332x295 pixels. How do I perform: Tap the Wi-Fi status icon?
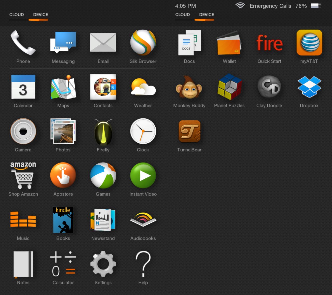(240, 6)
